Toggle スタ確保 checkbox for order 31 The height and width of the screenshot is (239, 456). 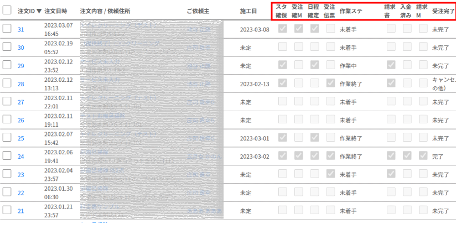pos(283,29)
